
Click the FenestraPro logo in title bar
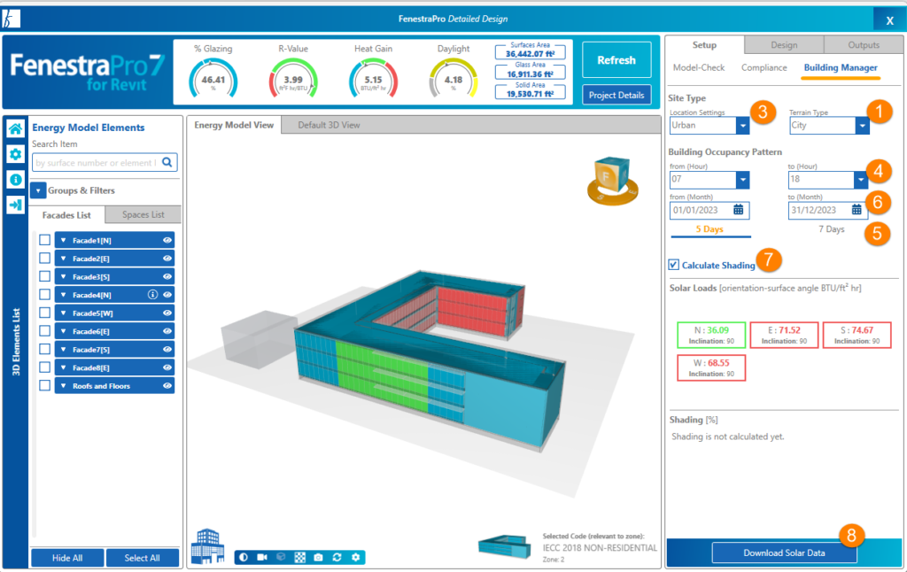[11, 19]
